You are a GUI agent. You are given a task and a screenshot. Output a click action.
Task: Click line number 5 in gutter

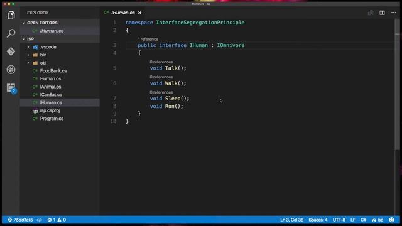pos(114,68)
